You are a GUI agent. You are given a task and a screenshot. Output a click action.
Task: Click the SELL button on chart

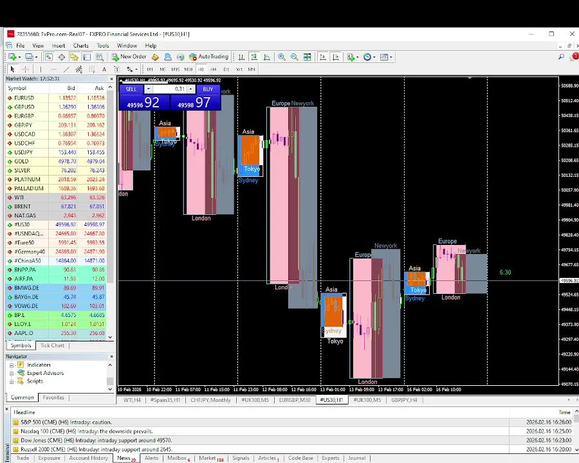(x=131, y=89)
